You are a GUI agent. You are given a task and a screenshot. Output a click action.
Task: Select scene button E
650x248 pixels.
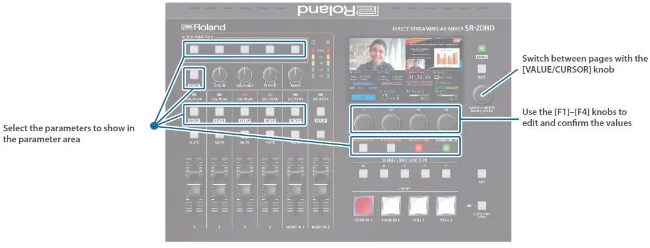[x=446, y=174]
